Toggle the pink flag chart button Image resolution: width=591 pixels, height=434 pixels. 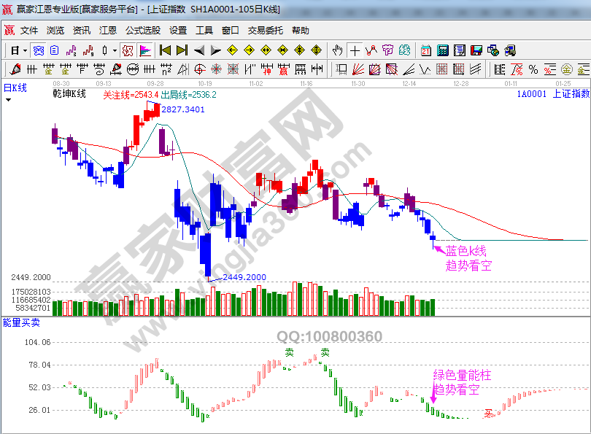click(145, 50)
